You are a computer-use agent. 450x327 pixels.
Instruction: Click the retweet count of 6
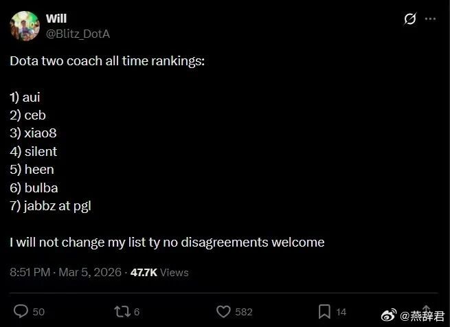coord(137,312)
